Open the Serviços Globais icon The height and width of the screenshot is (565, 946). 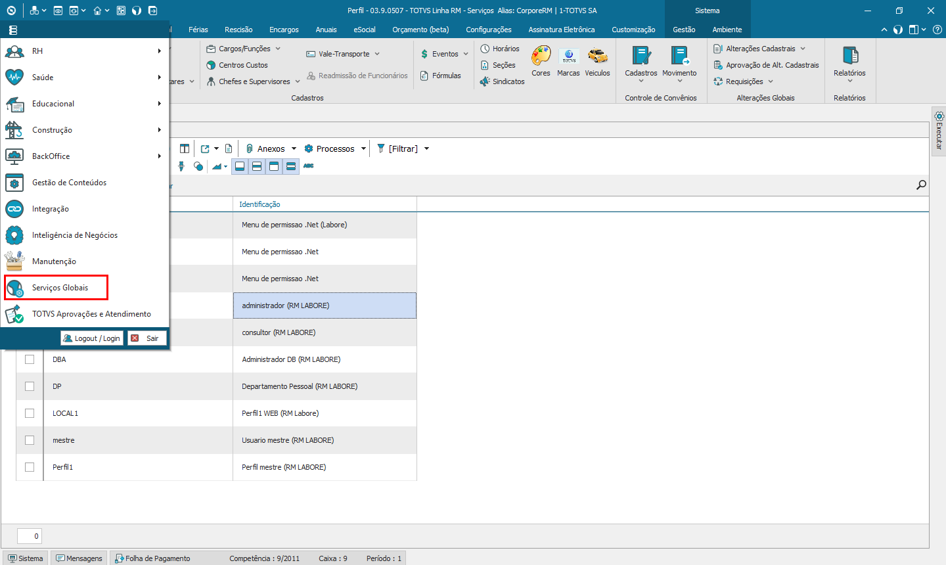tap(14, 288)
